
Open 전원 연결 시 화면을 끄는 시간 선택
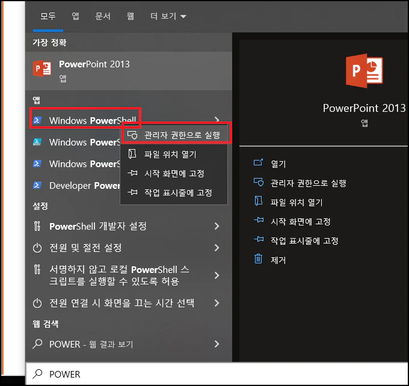[x=129, y=303]
